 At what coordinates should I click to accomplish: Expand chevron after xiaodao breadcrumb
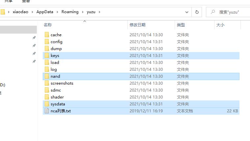(x=32, y=12)
